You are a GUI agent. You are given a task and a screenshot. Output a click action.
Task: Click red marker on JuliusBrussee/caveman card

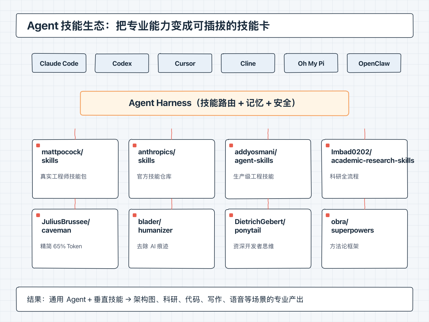point(38,215)
